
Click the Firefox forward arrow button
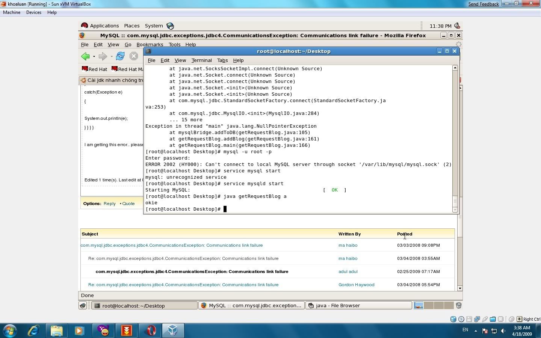tap(103, 56)
